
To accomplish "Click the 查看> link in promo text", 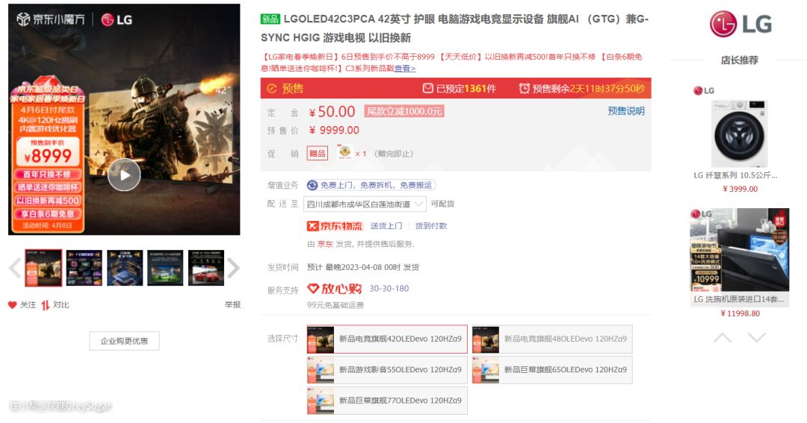I will [405, 69].
